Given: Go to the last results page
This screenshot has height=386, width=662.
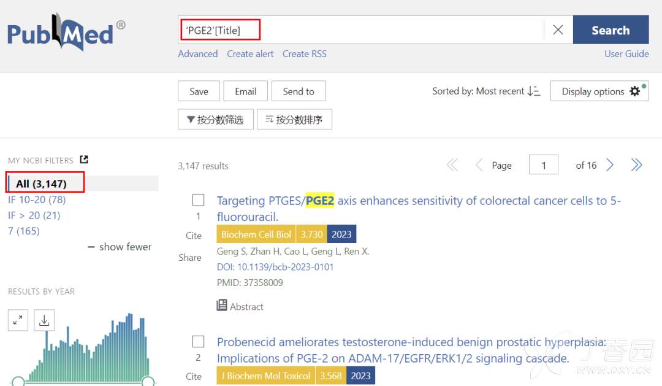Looking at the screenshot, I should 636,165.
